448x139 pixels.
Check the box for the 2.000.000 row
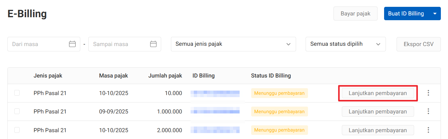[x=17, y=130]
